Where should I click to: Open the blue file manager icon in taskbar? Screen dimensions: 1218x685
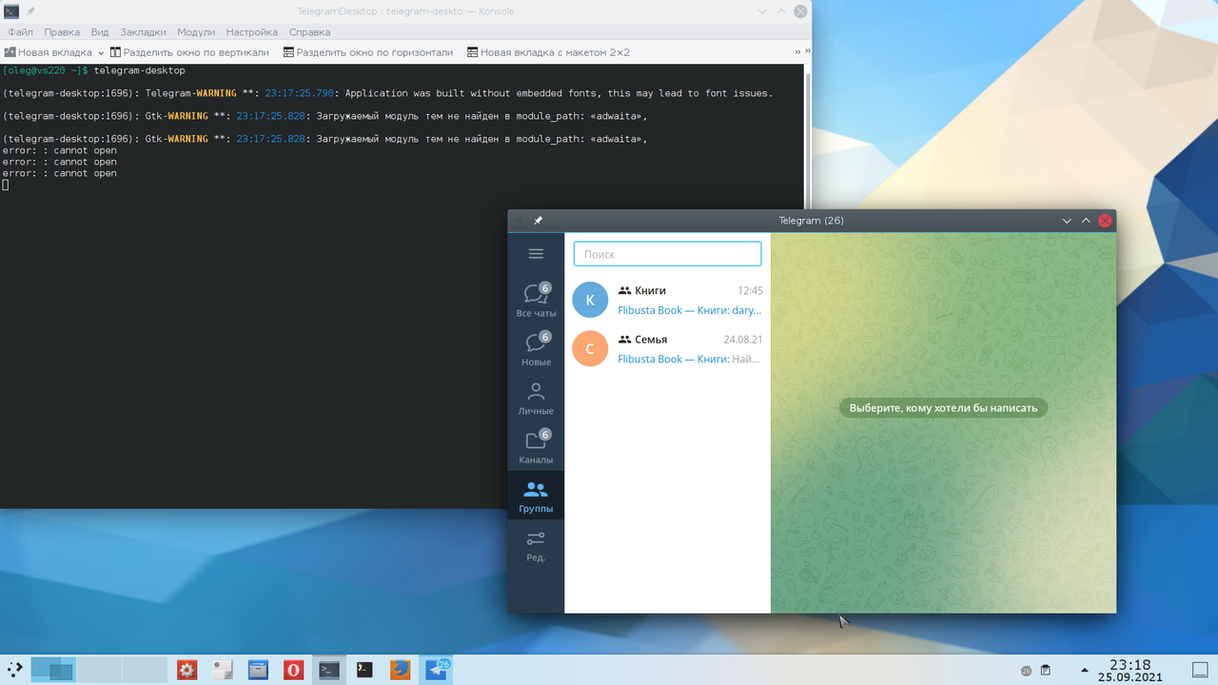(258, 670)
